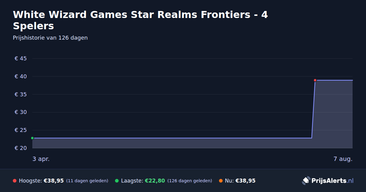Click the € 20 axis label
The width and height of the screenshot is (366, 192).
tap(21, 148)
